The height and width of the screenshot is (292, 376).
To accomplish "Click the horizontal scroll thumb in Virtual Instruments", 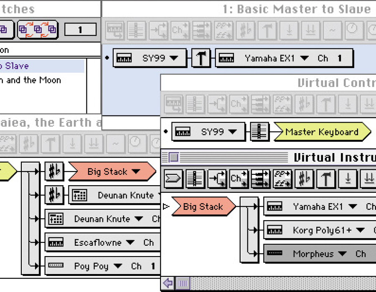I will coord(183,283).
